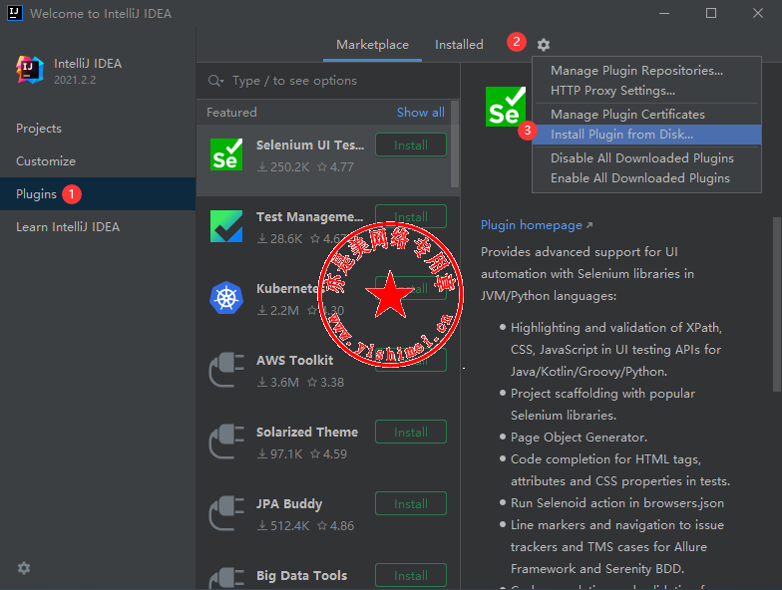The height and width of the screenshot is (590, 782).
Task: Open Customize in the sidebar
Action: [98, 161]
